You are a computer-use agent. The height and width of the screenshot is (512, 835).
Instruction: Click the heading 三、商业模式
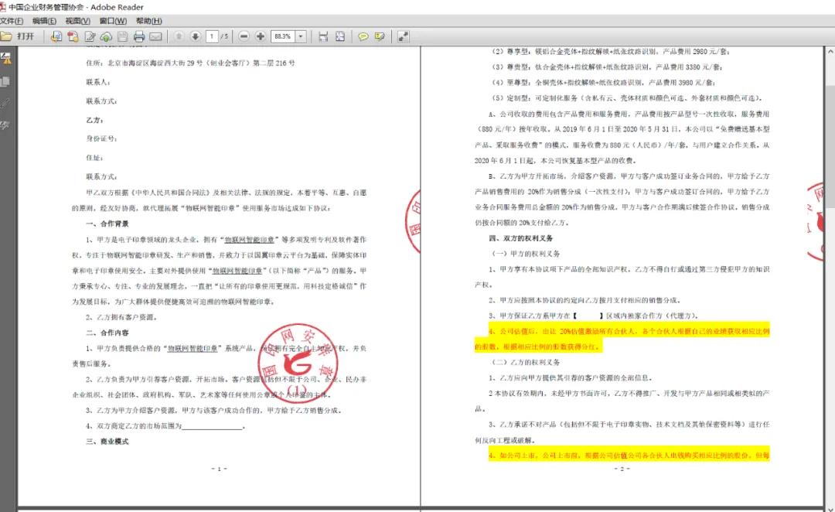click(x=107, y=441)
